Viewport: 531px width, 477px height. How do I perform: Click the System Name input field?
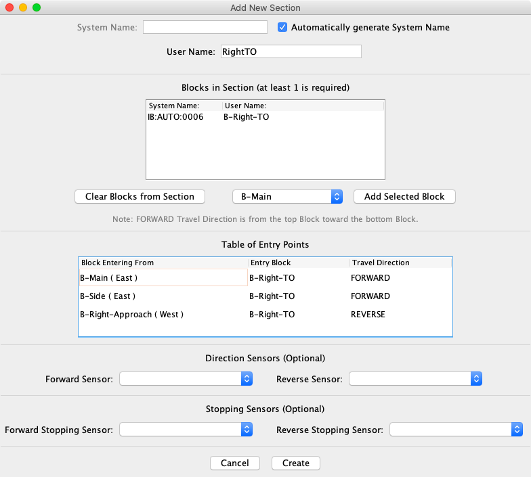pos(205,28)
